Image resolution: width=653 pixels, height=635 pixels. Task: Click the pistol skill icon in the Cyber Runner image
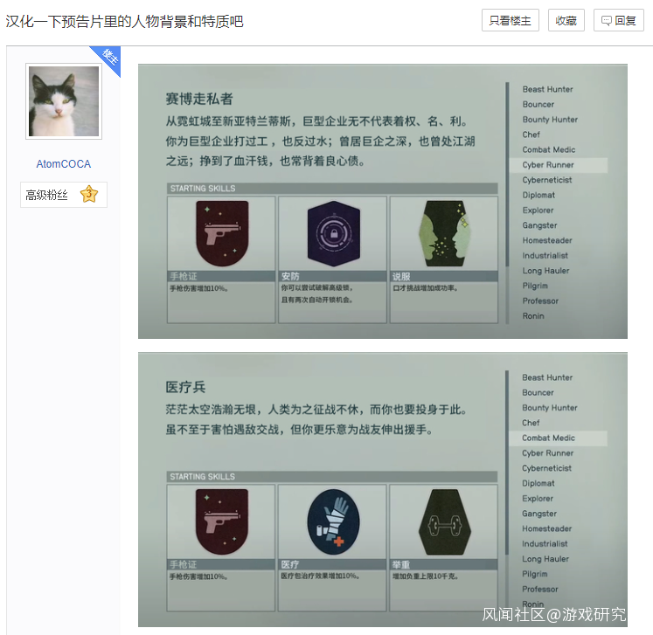tap(222, 233)
